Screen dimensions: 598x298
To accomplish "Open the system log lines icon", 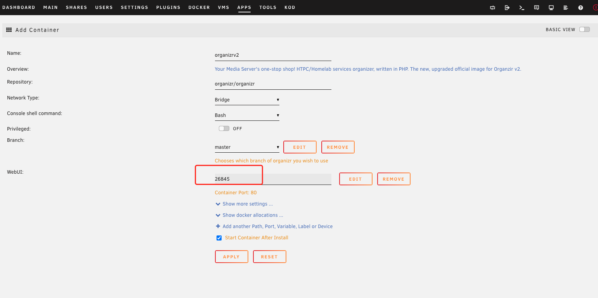I will [x=566, y=7].
